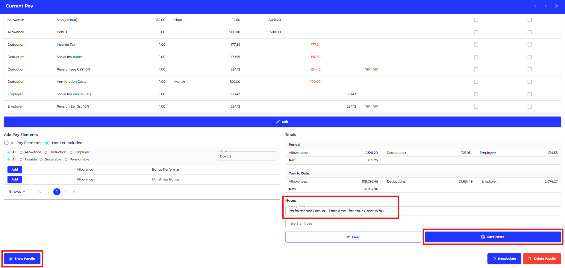Select the All Pay Elements radio option
Screen dimensions: 565x268
coord(6,143)
